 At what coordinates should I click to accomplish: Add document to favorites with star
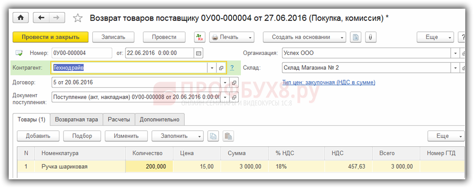(x=77, y=18)
